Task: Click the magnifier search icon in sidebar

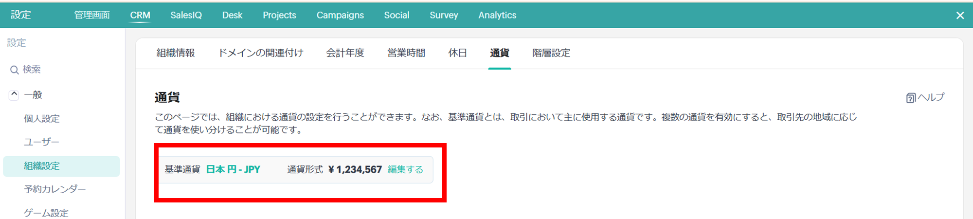Action: pos(14,70)
